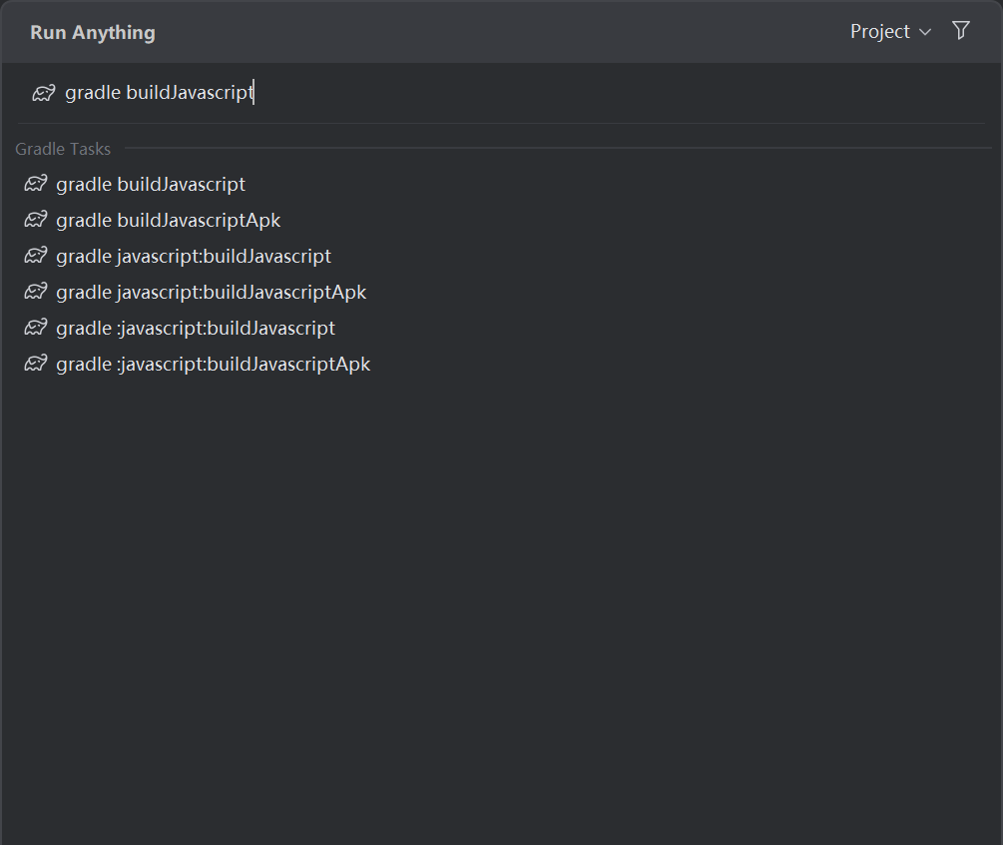Click the Gradle icon beside "gradle buildJavascript" entry
Viewport: 1003px width, 845px height.
tap(35, 184)
